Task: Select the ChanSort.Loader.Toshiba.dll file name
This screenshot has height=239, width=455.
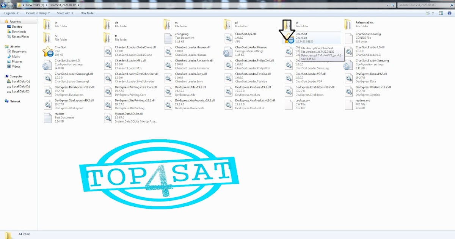Action: pyautogui.click(x=253, y=74)
